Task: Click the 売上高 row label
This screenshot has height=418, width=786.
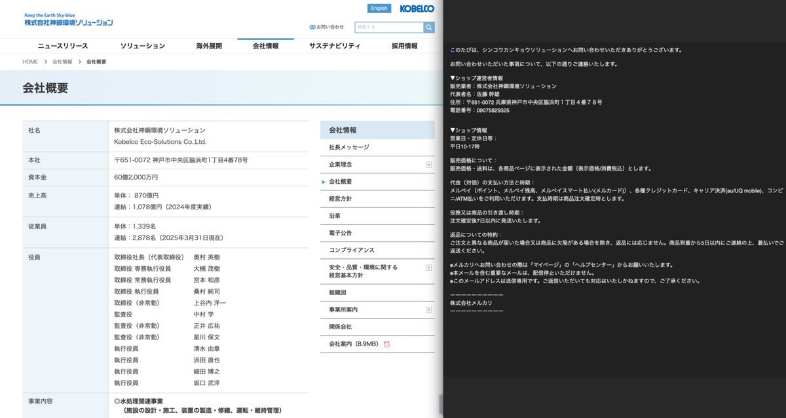Action: click(x=37, y=196)
